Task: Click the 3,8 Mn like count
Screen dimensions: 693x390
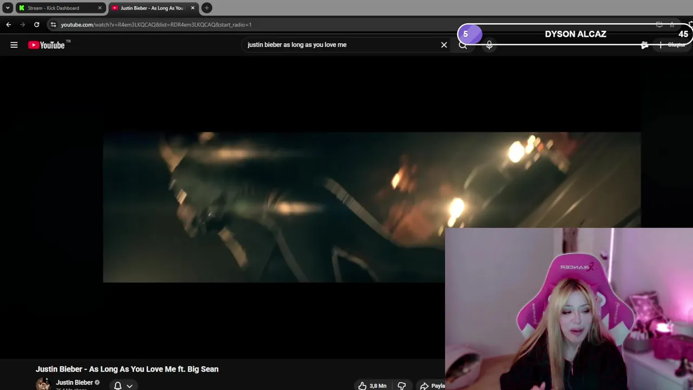Action: pyautogui.click(x=378, y=386)
